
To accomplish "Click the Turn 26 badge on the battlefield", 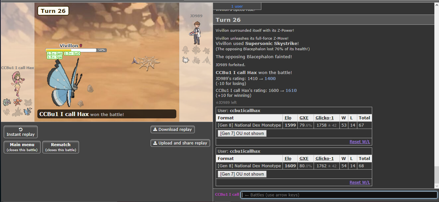I will (x=53, y=11).
